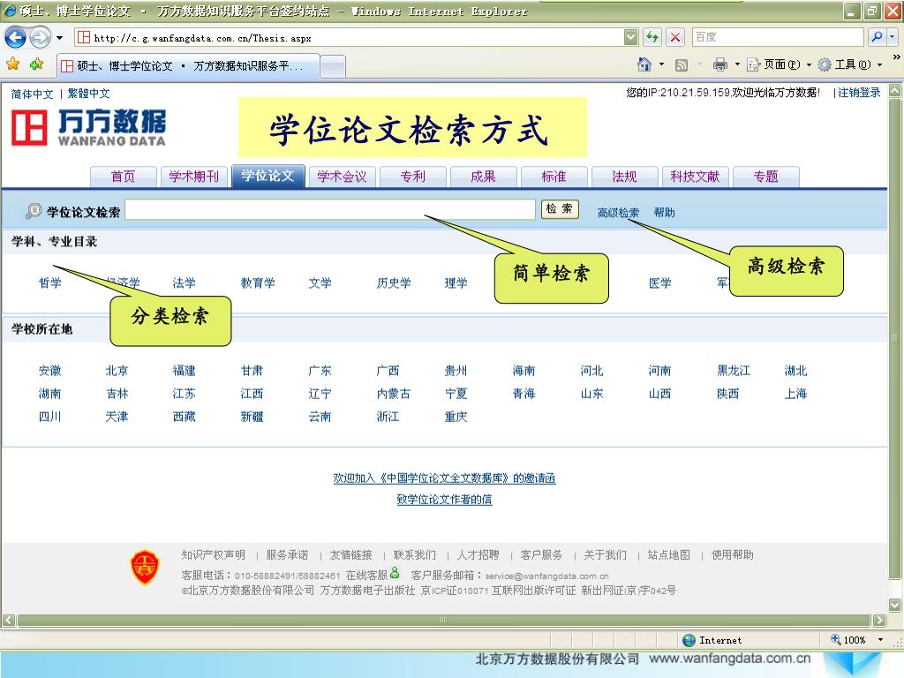
Task: Go to the 首页 tab
Action: pyautogui.click(x=124, y=177)
